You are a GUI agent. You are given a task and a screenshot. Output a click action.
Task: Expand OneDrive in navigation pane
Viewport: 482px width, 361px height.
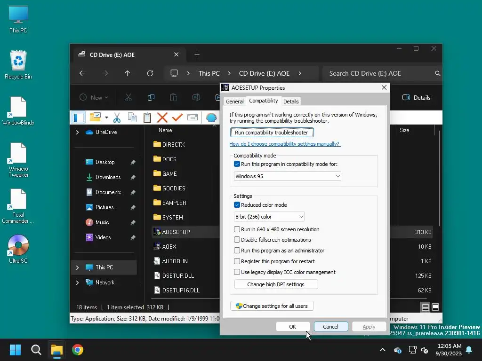pos(78,132)
